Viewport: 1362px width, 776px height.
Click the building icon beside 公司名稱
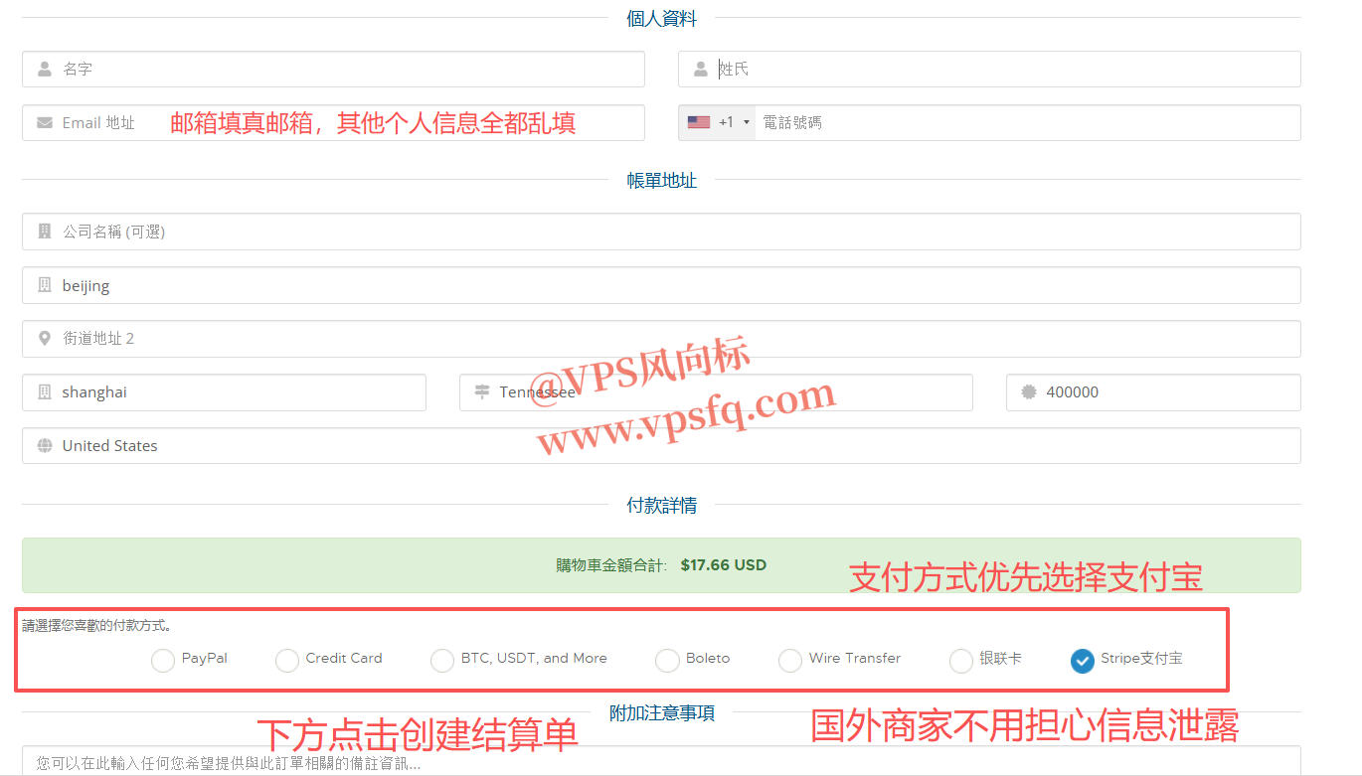click(45, 232)
